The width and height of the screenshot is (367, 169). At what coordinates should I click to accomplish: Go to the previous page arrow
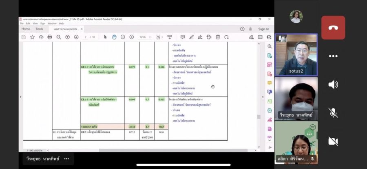(x=67, y=37)
